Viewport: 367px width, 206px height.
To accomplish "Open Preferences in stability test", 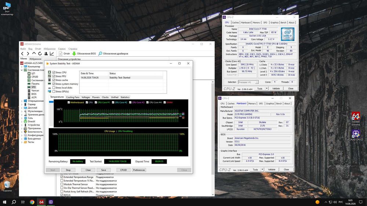I will pos(139,170).
